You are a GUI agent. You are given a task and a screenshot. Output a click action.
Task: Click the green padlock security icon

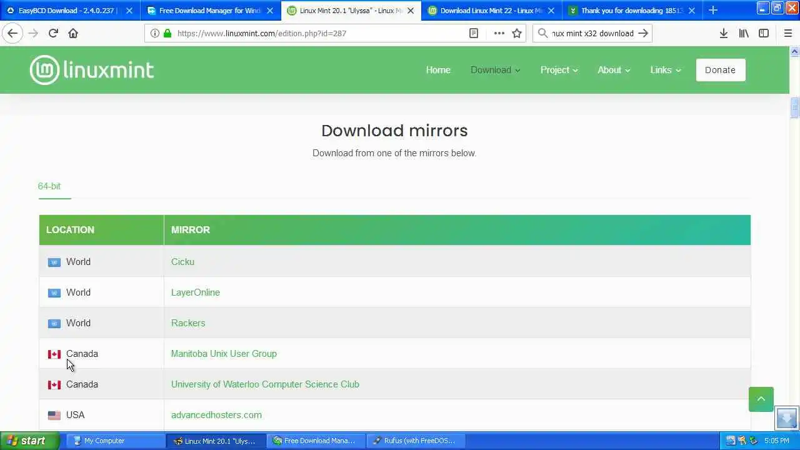pyautogui.click(x=167, y=33)
